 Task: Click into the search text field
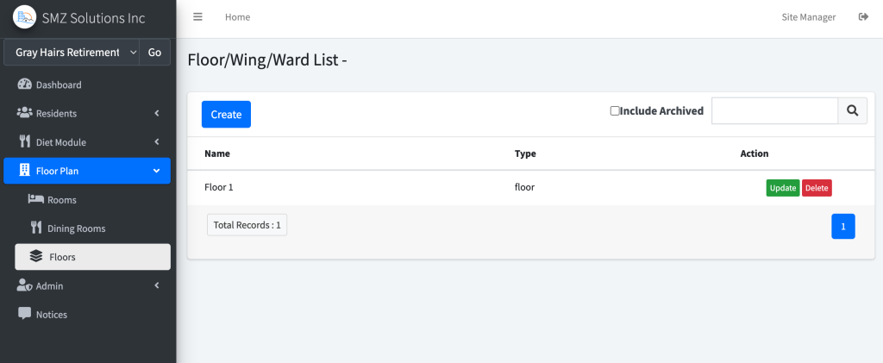point(774,110)
